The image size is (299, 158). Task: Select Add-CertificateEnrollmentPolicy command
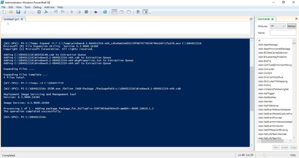pyautogui.click(x=275, y=65)
